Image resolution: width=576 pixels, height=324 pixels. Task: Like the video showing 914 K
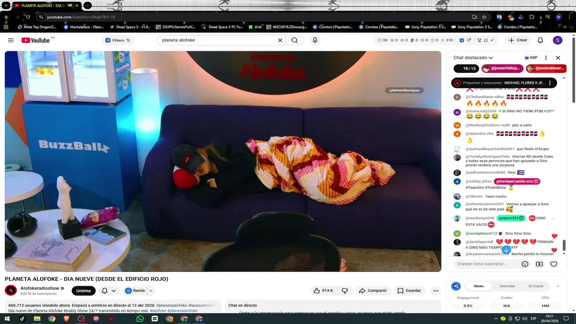click(x=323, y=291)
